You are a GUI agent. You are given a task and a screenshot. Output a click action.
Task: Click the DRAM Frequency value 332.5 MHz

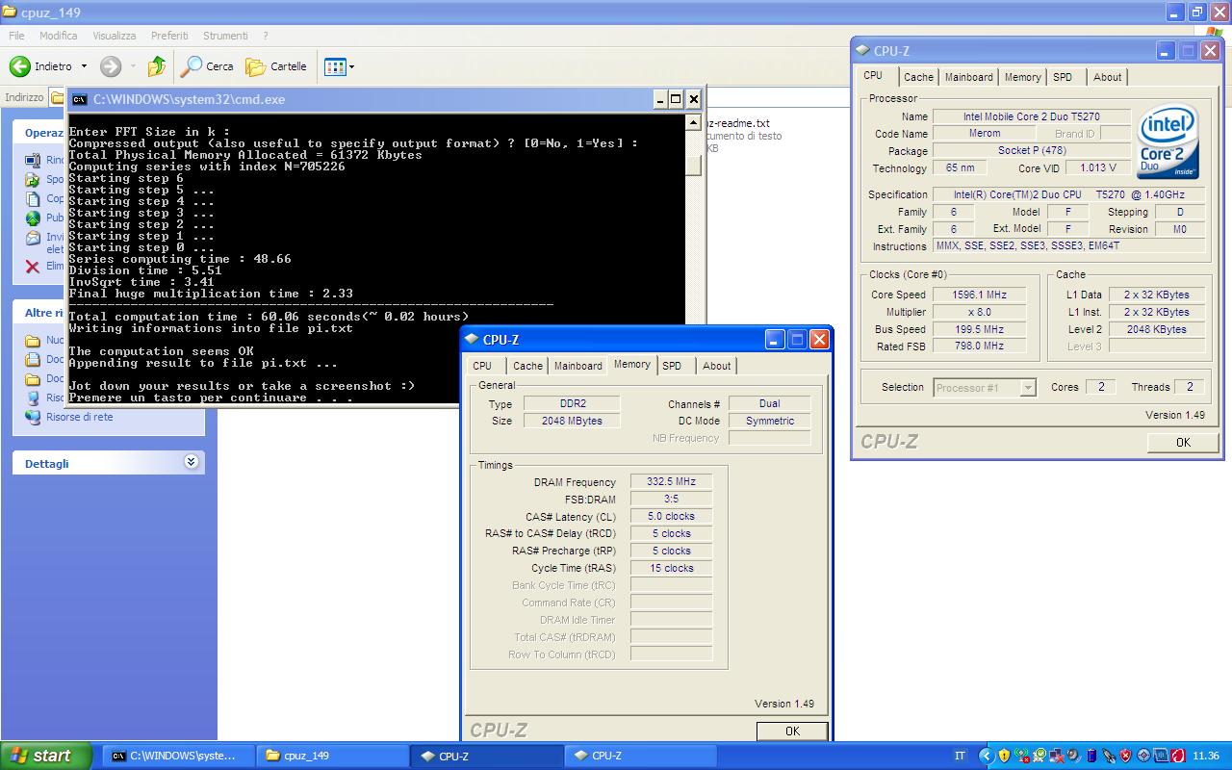(671, 481)
